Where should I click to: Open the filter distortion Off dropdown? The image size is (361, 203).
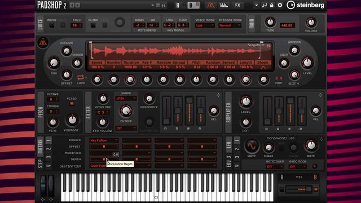click(126, 128)
